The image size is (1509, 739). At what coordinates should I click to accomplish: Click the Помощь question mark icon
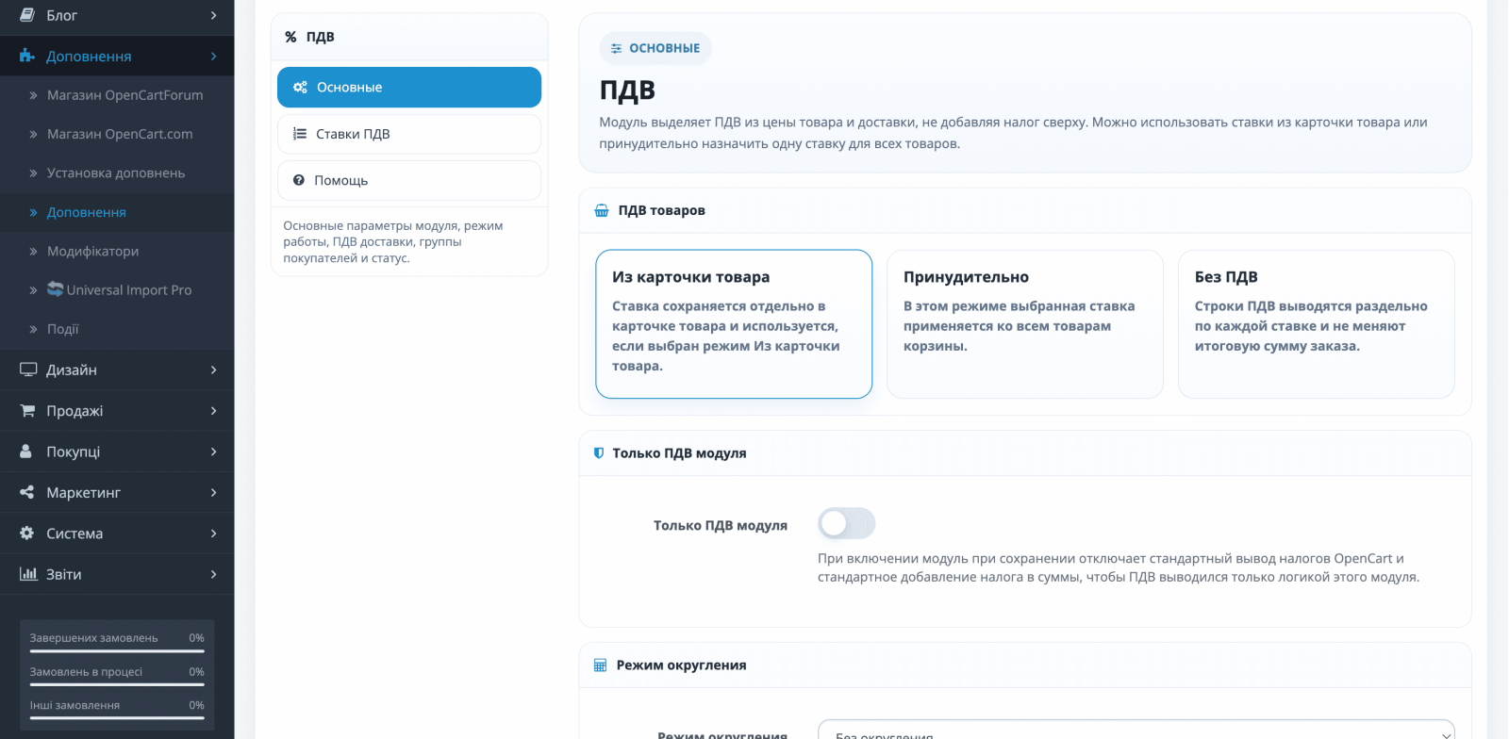pyautogui.click(x=299, y=180)
